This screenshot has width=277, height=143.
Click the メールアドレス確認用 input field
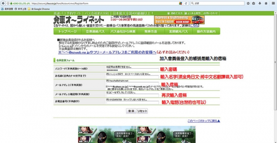tap(132, 96)
